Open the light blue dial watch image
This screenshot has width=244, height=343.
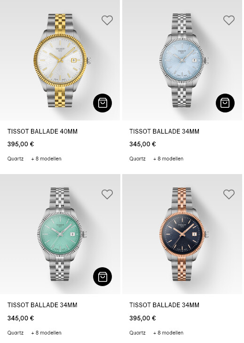pyautogui.click(x=184, y=60)
